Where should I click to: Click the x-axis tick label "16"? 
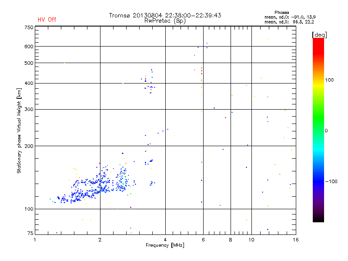(x=296, y=240)
